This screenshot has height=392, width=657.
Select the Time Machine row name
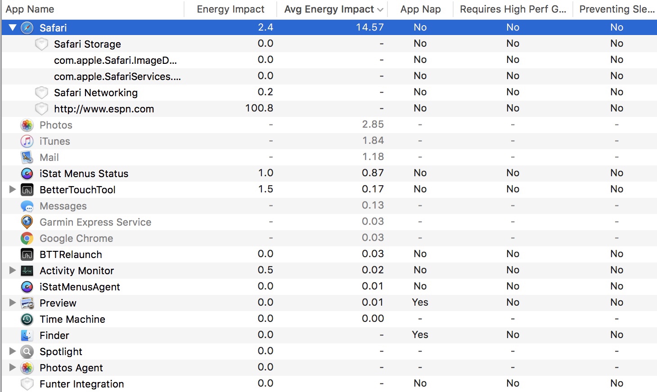pyautogui.click(x=72, y=319)
